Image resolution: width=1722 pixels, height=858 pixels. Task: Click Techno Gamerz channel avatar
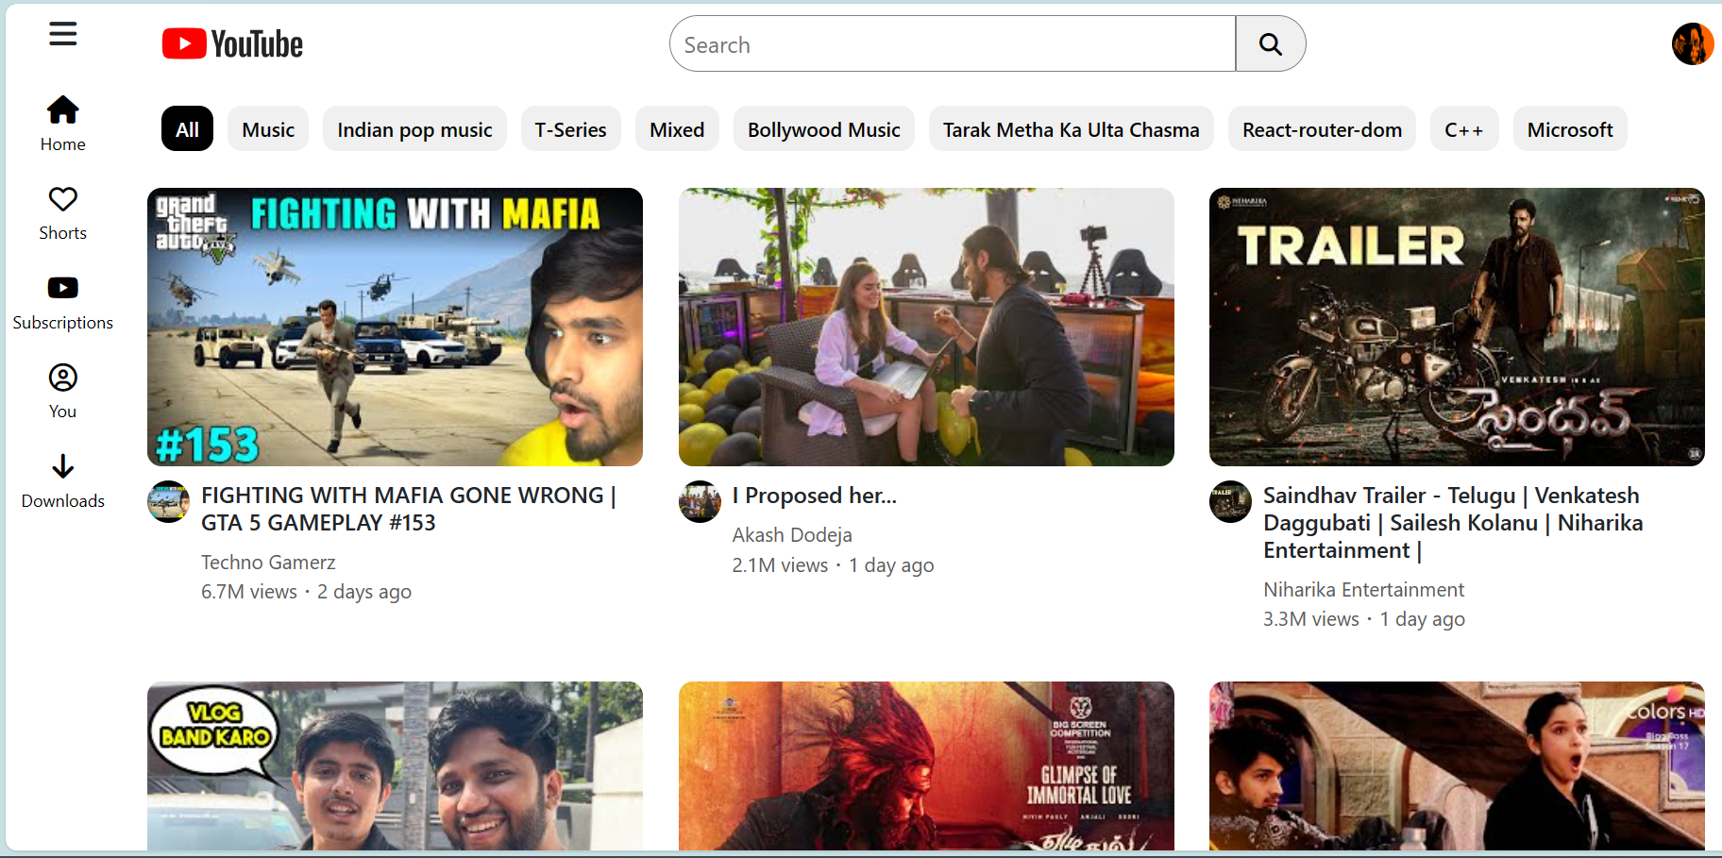(x=169, y=502)
